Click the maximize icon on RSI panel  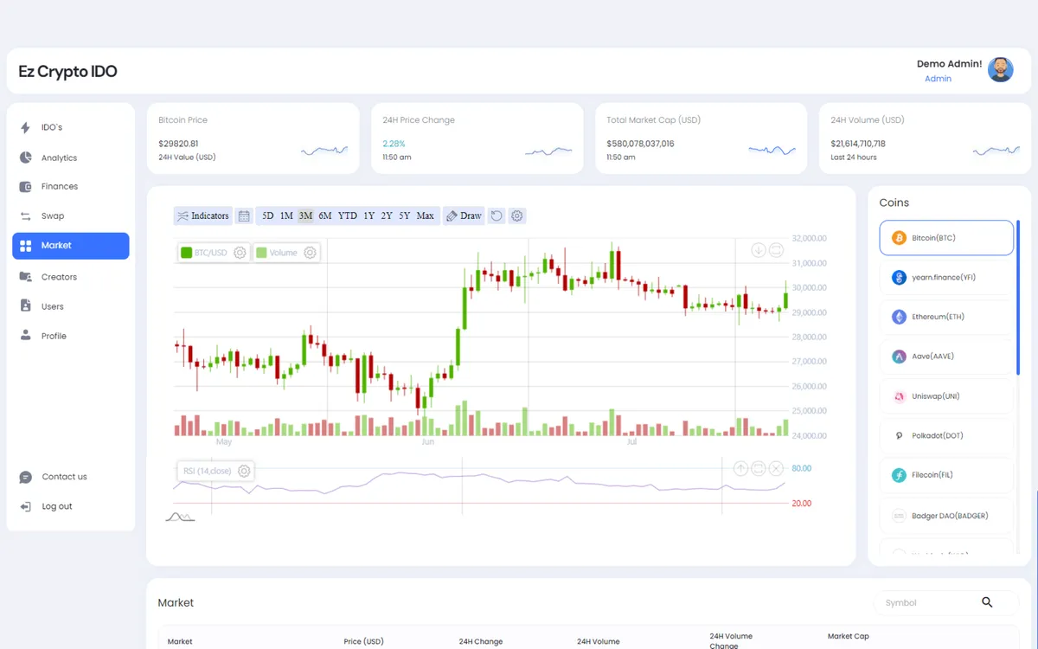point(759,468)
